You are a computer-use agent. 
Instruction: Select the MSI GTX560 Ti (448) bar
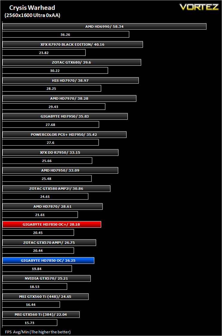click(45, 297)
